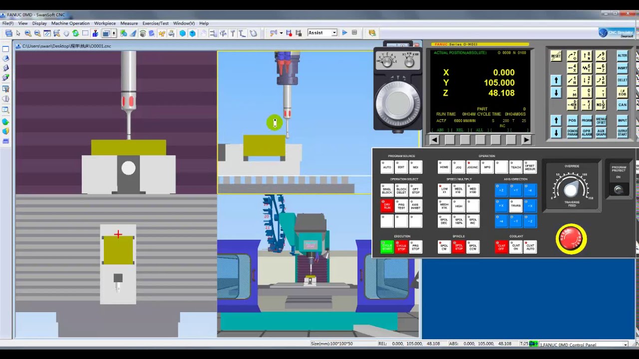Click the green rotate view icon
The image size is (639, 359).
point(75,33)
